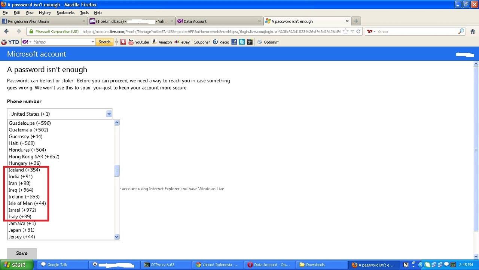Open Google Talk from the taskbar
Image resolution: width=479 pixels, height=270 pixels.
tap(63, 265)
